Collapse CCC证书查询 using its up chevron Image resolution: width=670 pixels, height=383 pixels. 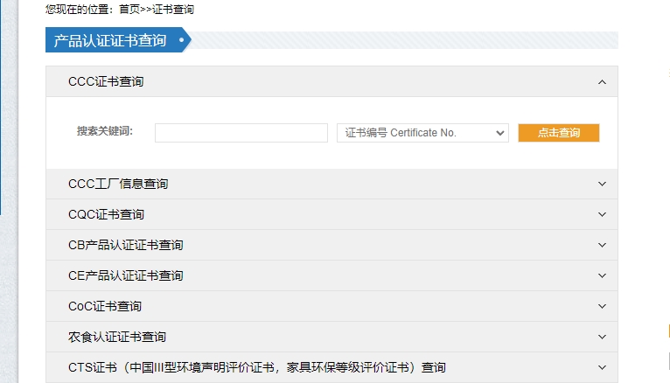[601, 82]
